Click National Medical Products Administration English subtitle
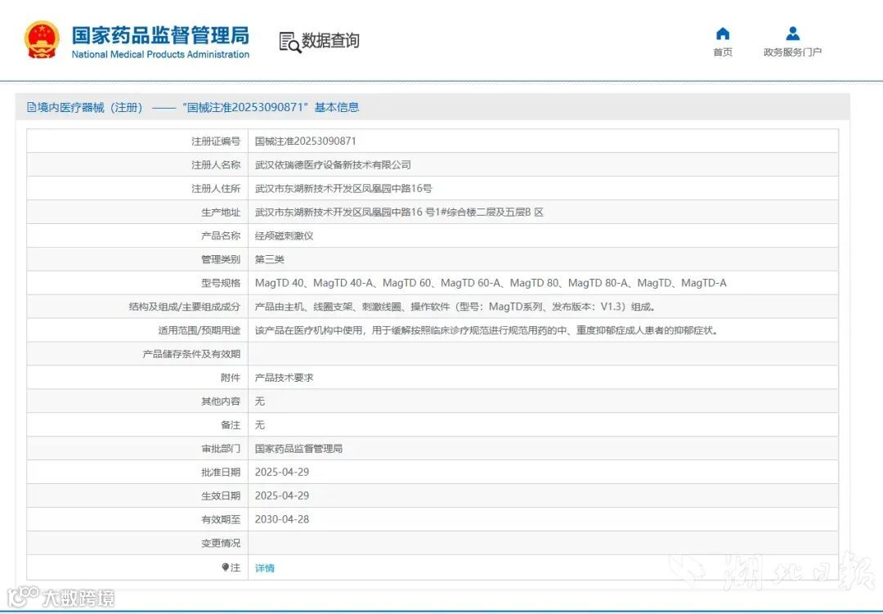Viewport: 883px width, 614px height. click(x=160, y=55)
